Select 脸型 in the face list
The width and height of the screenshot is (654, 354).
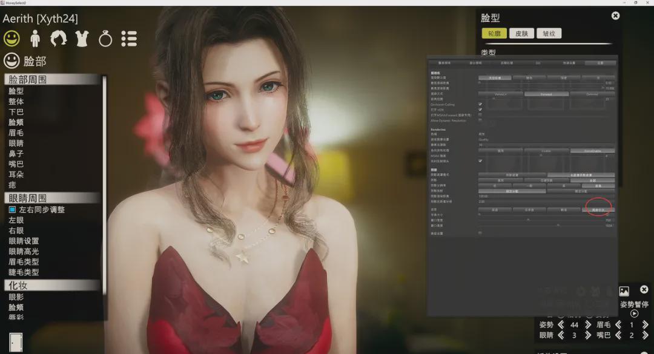[x=16, y=91]
